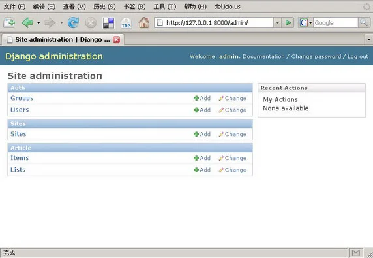Click the Auth section header
This screenshot has width=373, height=258.
pos(130,88)
